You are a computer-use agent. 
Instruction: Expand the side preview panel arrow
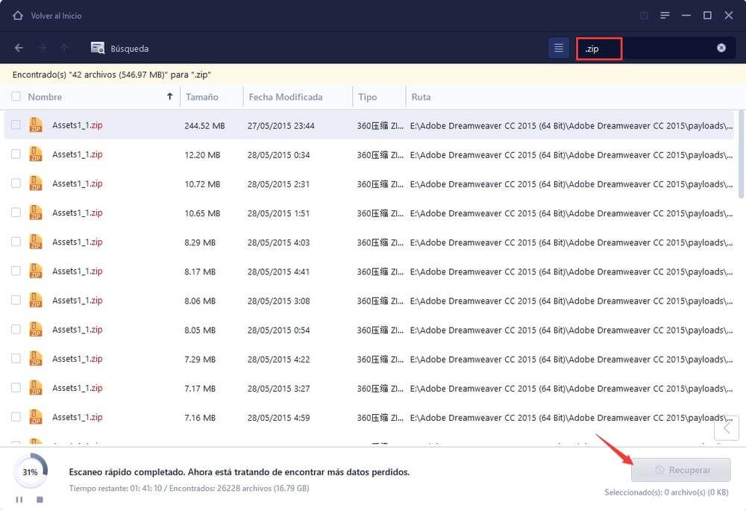[x=727, y=428]
